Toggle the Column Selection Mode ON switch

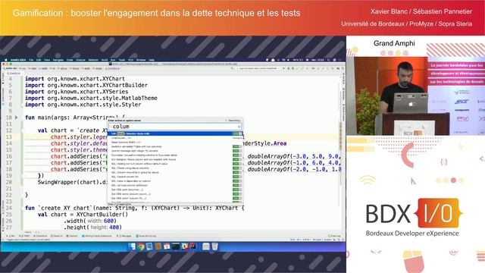(237, 133)
